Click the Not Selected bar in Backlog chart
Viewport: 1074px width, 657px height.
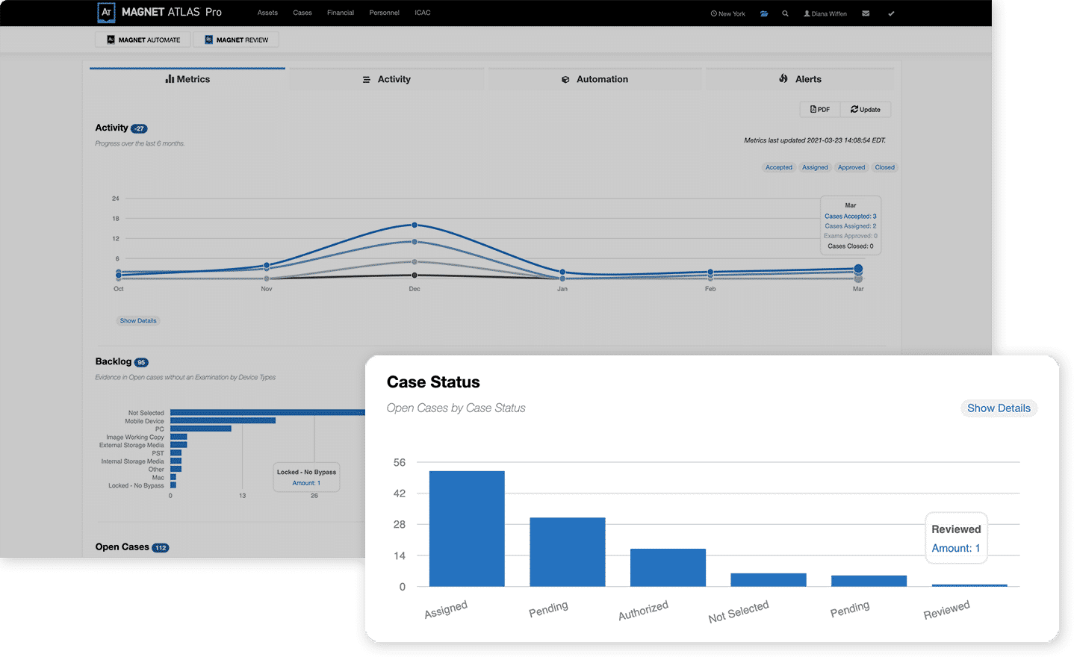click(x=267, y=413)
